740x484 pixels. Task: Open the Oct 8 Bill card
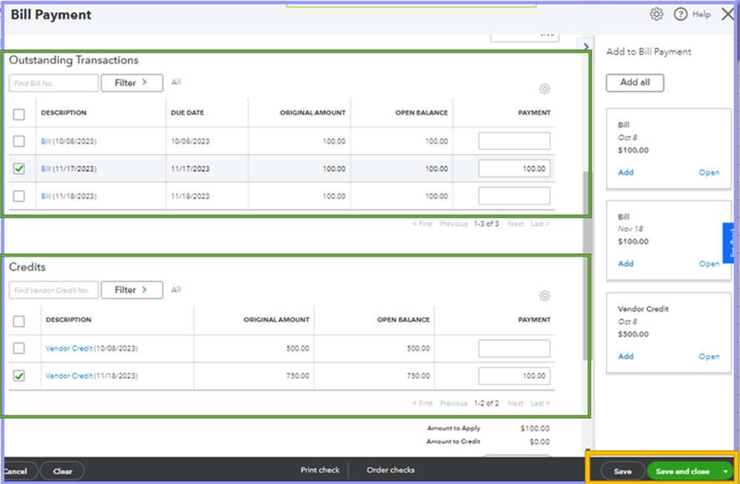pos(709,172)
